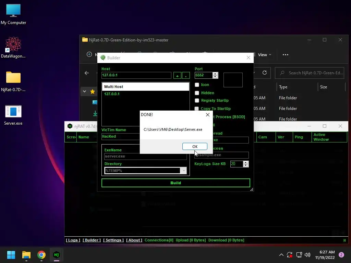Click OK in the DONE! dialog

coord(195,147)
